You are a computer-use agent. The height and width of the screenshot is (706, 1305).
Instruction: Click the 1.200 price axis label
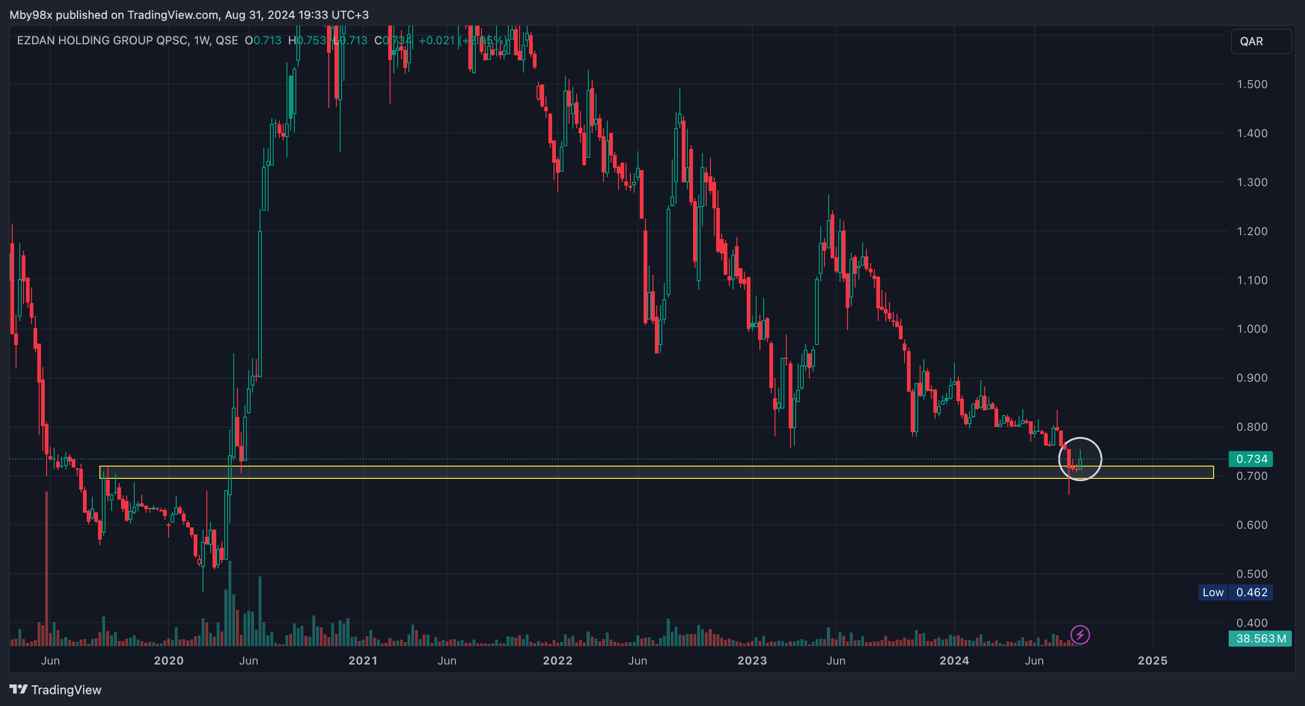(1252, 231)
